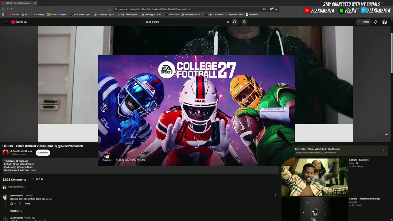393x221 pixels.
Task: Open A Zae Production channel avatar
Action: pyautogui.click(x=6, y=153)
